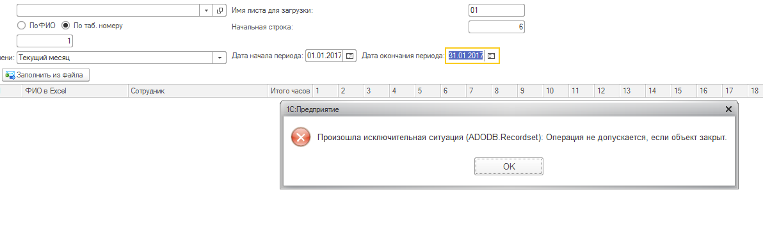Click day column header 8

pos(504,91)
